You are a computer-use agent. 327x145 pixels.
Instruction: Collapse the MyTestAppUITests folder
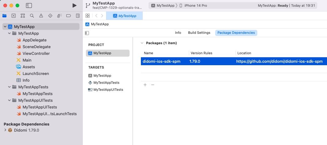(9, 101)
